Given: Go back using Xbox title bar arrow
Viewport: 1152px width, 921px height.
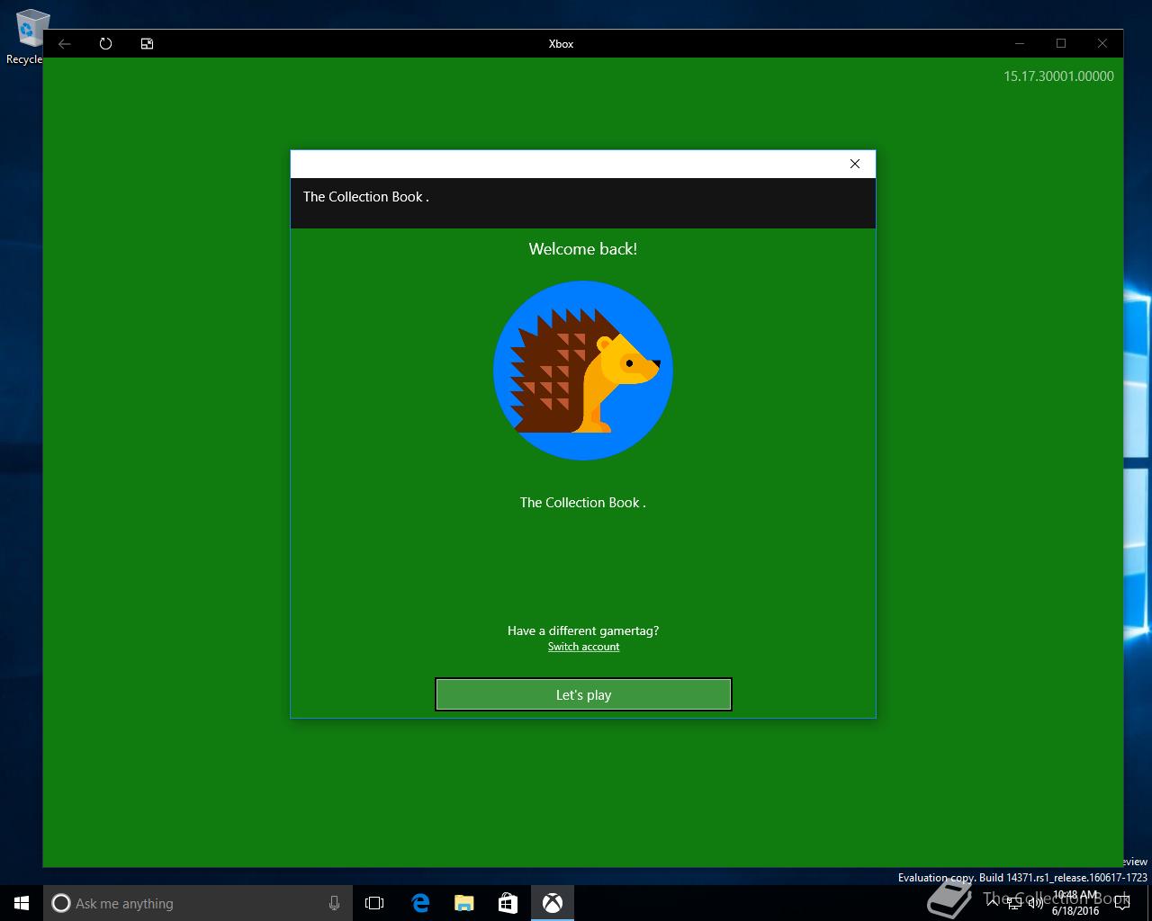Looking at the screenshot, I should [x=65, y=43].
